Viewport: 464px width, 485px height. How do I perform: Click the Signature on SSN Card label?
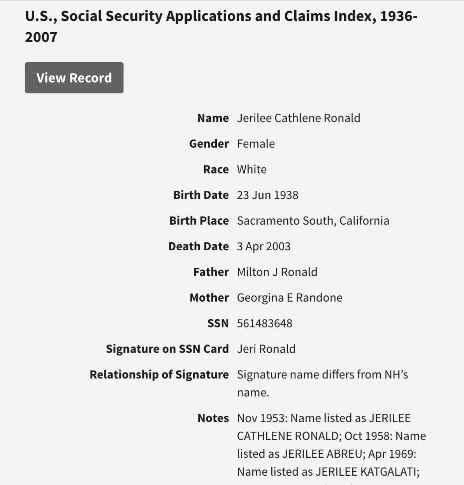pyautogui.click(x=167, y=349)
